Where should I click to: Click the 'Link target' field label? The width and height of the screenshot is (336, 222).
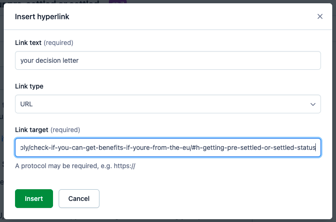pos(31,130)
